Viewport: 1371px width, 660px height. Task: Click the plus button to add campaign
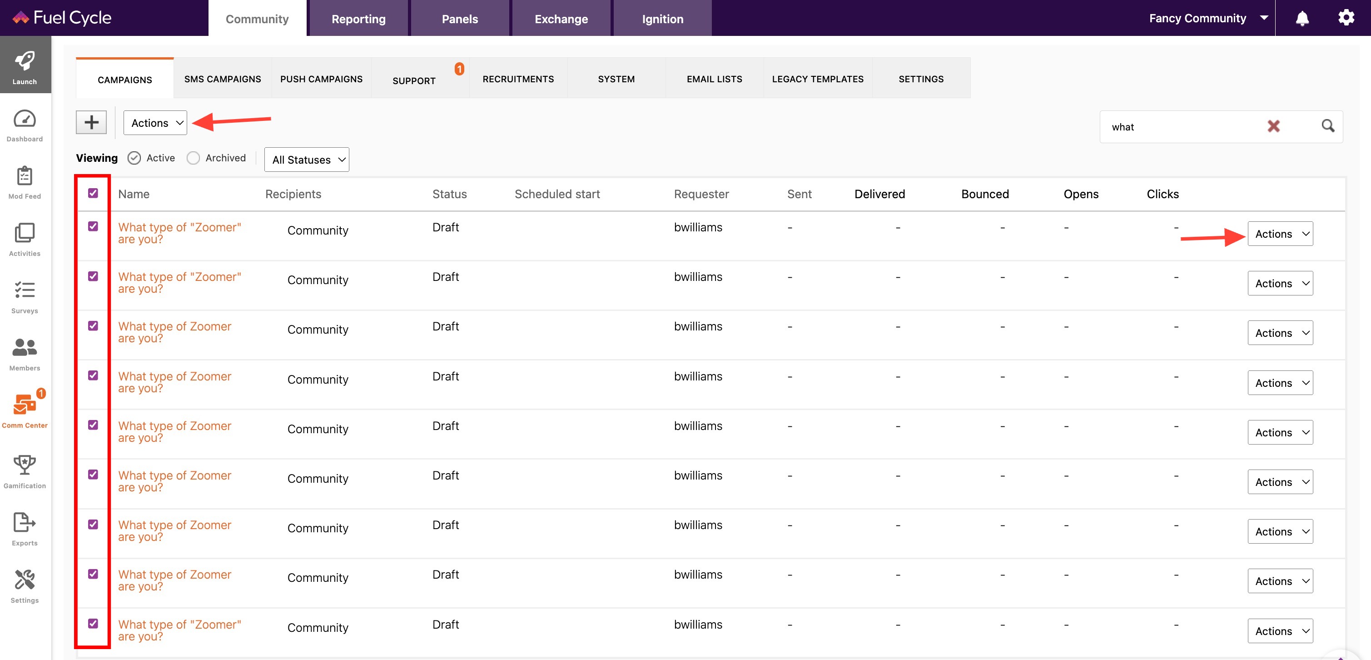[x=92, y=123]
